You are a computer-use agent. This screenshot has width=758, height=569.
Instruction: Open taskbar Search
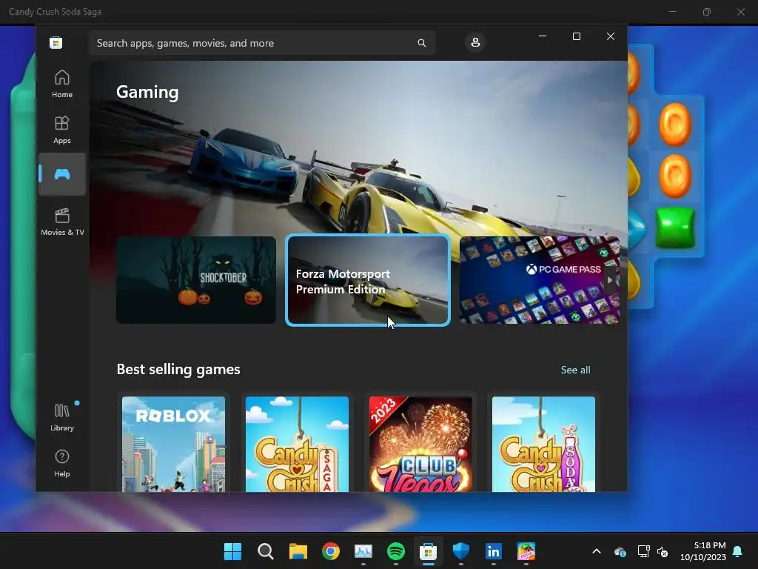(266, 551)
